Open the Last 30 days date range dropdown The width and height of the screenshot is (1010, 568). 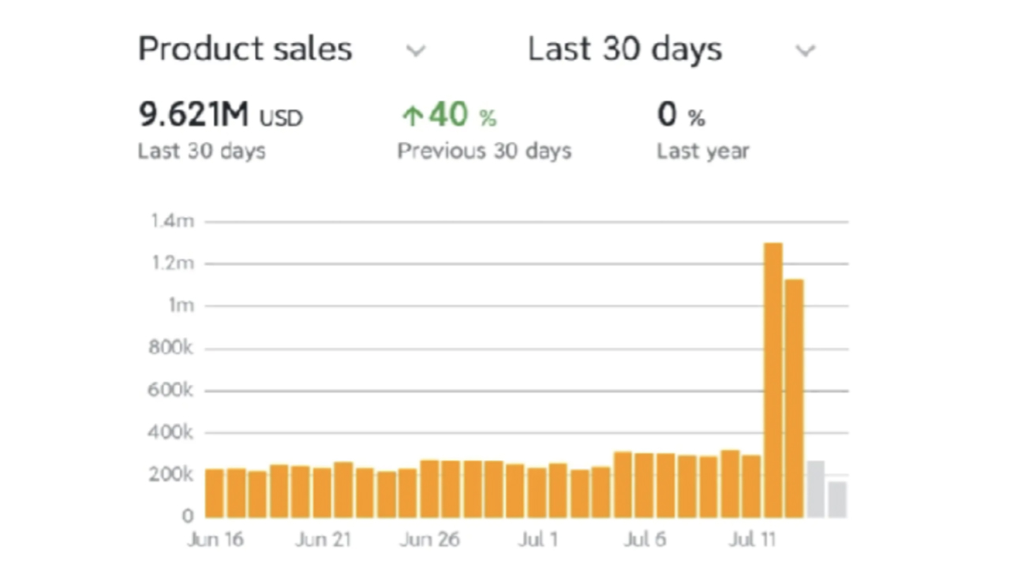coord(806,50)
